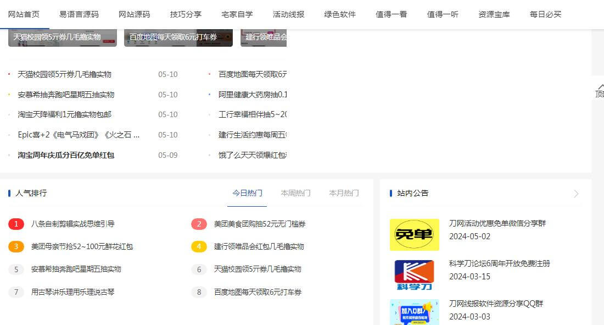Click the date 2024-05-02
The width and height of the screenshot is (604, 325).
tap(469, 236)
